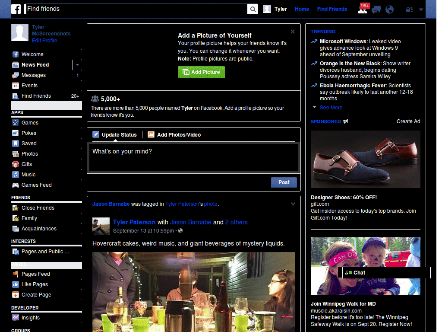Click the Pages and Public feed icon

tap(16, 252)
